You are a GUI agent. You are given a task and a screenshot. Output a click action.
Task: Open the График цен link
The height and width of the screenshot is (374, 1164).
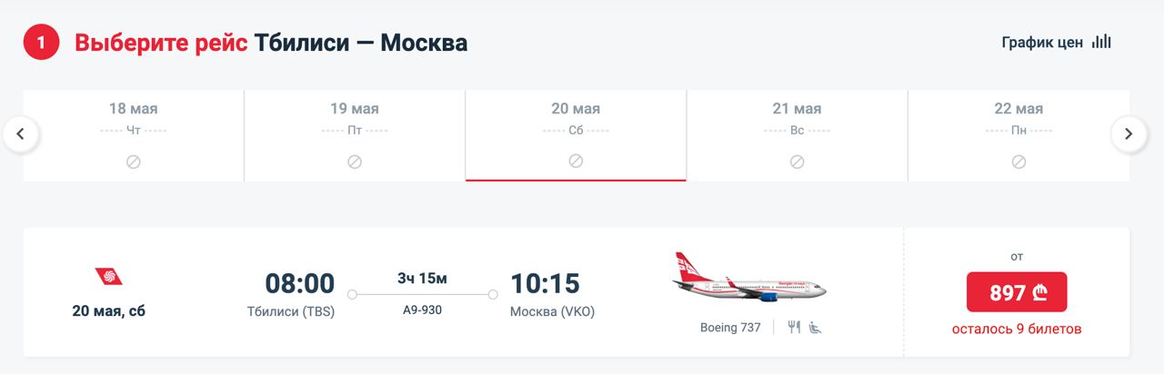click(1042, 43)
